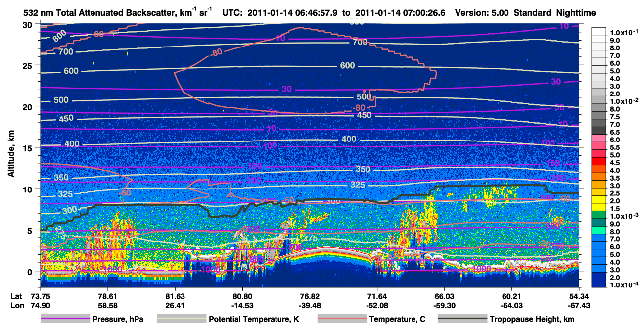Screen dimensions: 643x330
Task: Click longitude value -14.53
Action: coord(242,305)
